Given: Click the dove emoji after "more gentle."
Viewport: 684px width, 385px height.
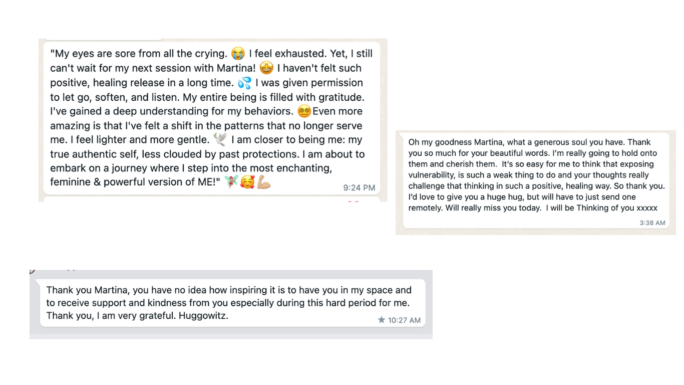Looking at the screenshot, I should [x=219, y=139].
